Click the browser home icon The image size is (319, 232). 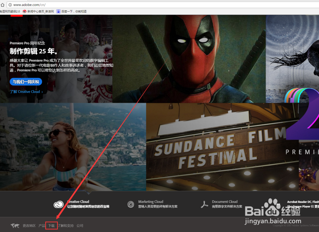click(x=3, y=5)
